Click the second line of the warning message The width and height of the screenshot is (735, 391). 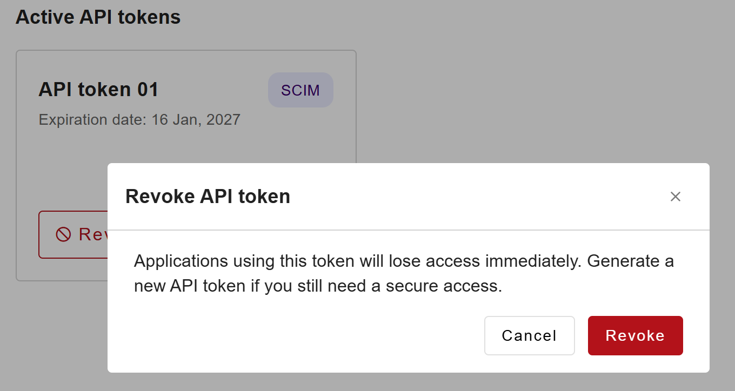pyautogui.click(x=318, y=286)
